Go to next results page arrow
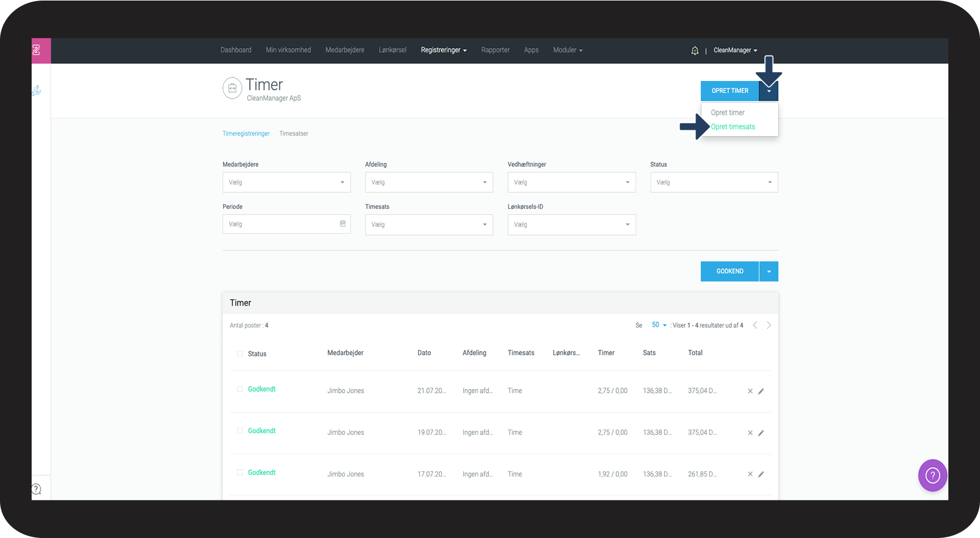 pyautogui.click(x=769, y=325)
